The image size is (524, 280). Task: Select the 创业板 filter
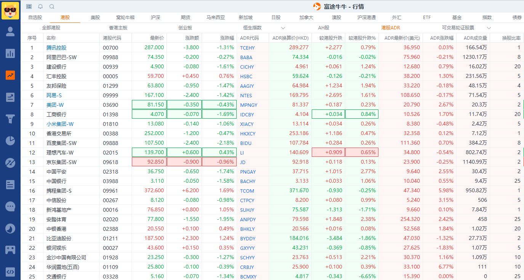click(x=185, y=28)
